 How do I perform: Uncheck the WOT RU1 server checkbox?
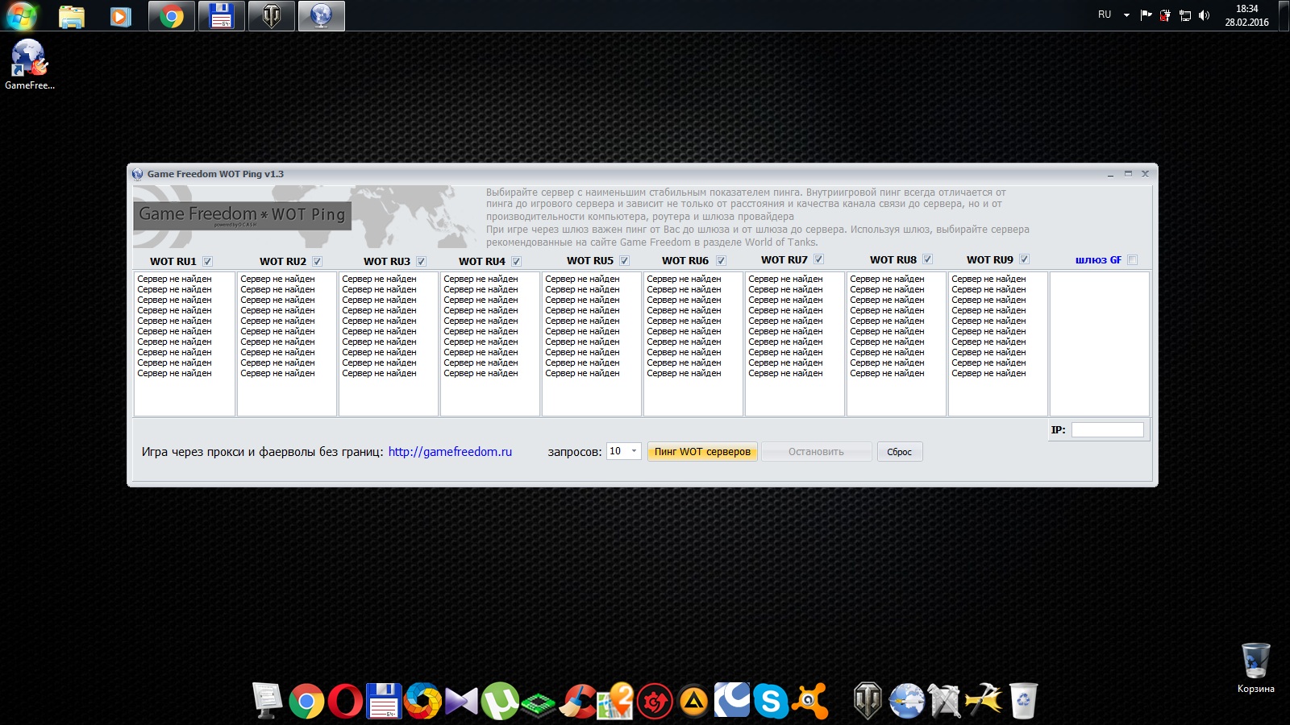click(207, 261)
